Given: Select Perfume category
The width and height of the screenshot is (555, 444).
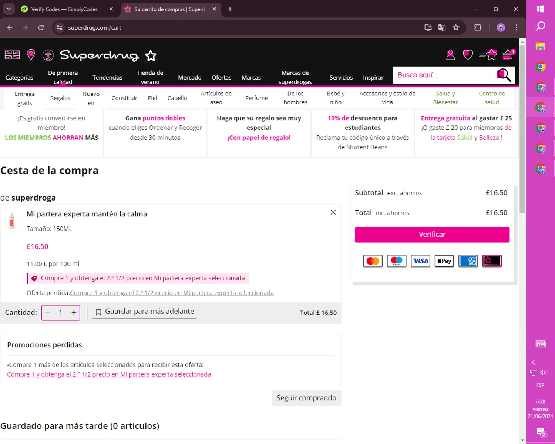Looking at the screenshot, I should [x=256, y=98].
